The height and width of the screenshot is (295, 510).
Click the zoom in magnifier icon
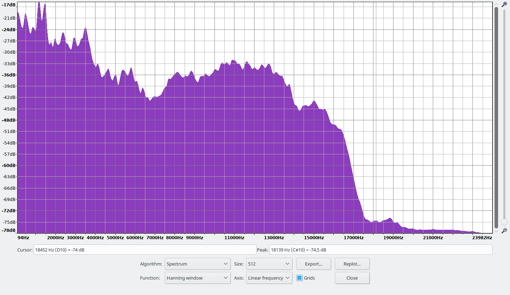click(504, 5)
